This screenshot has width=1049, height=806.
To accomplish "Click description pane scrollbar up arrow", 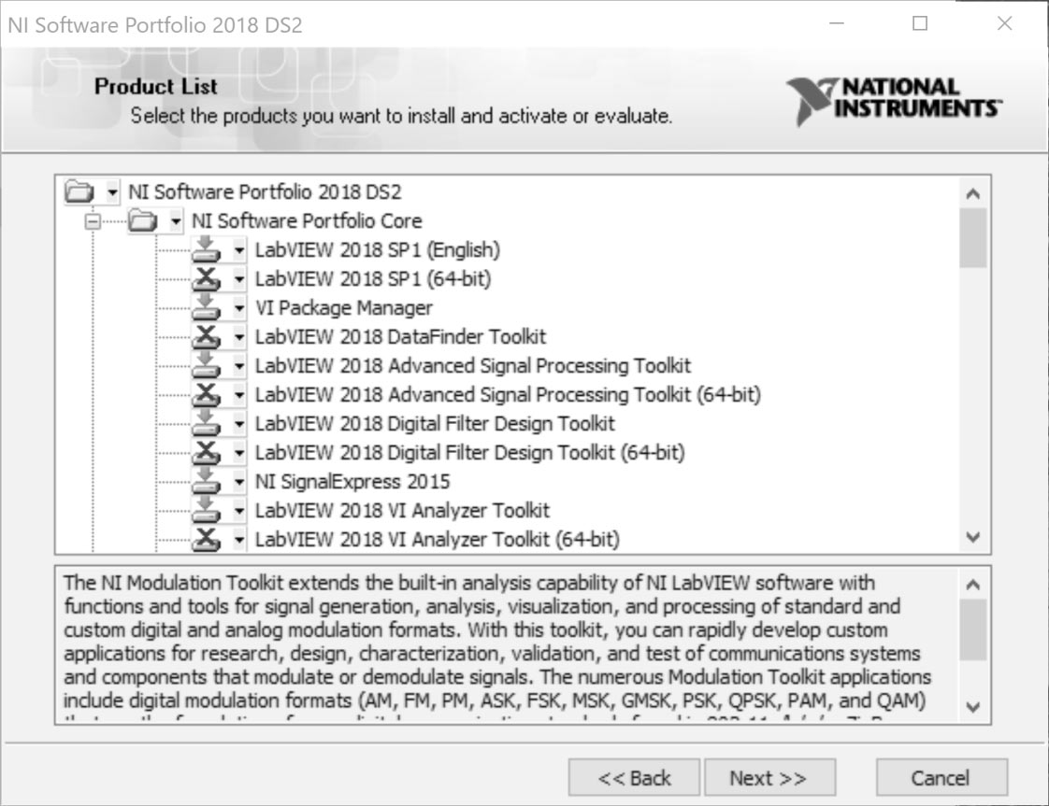I will pyautogui.click(x=973, y=585).
